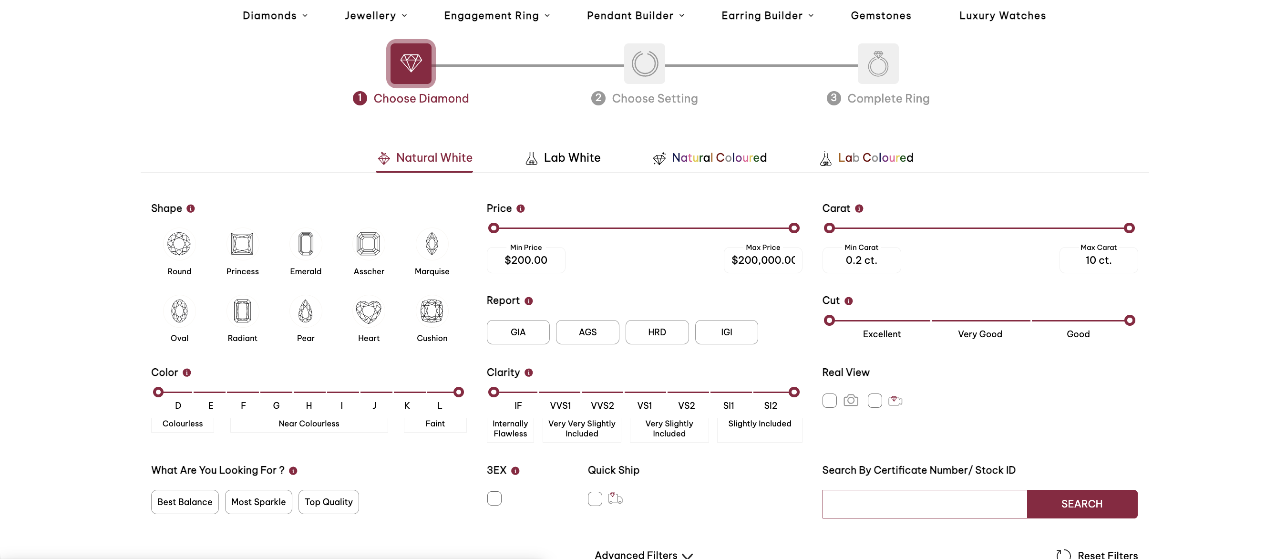Enable the 3EX checkbox
Screen dimensions: 1276x559
[494, 498]
